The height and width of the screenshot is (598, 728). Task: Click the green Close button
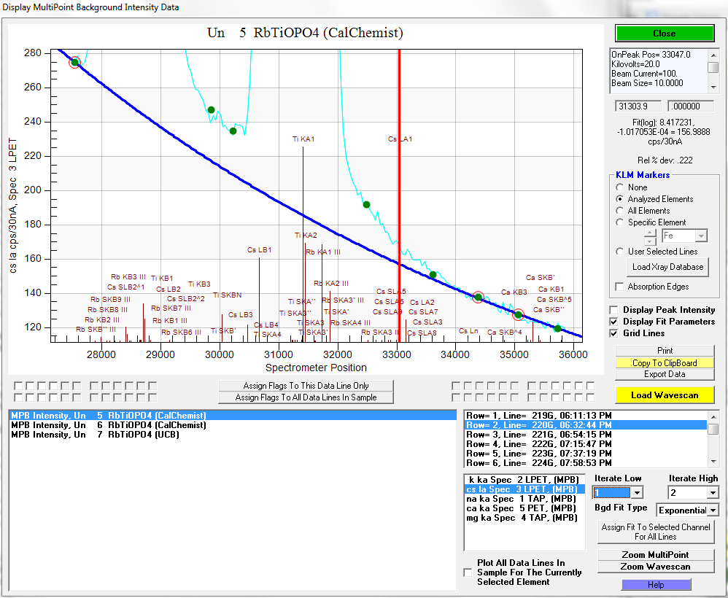coord(664,34)
